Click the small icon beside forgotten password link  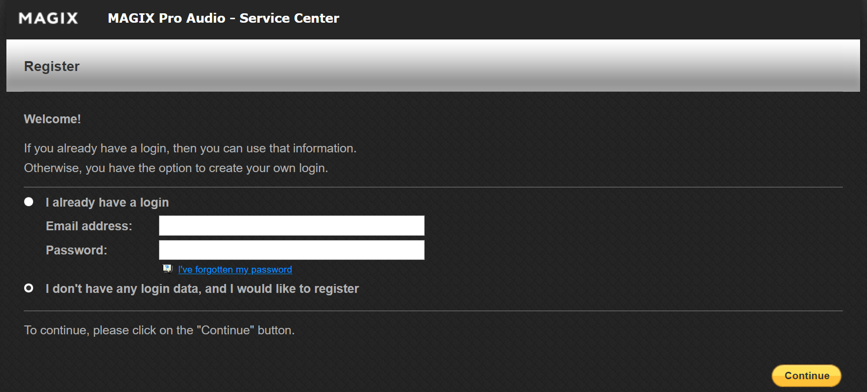tap(167, 269)
